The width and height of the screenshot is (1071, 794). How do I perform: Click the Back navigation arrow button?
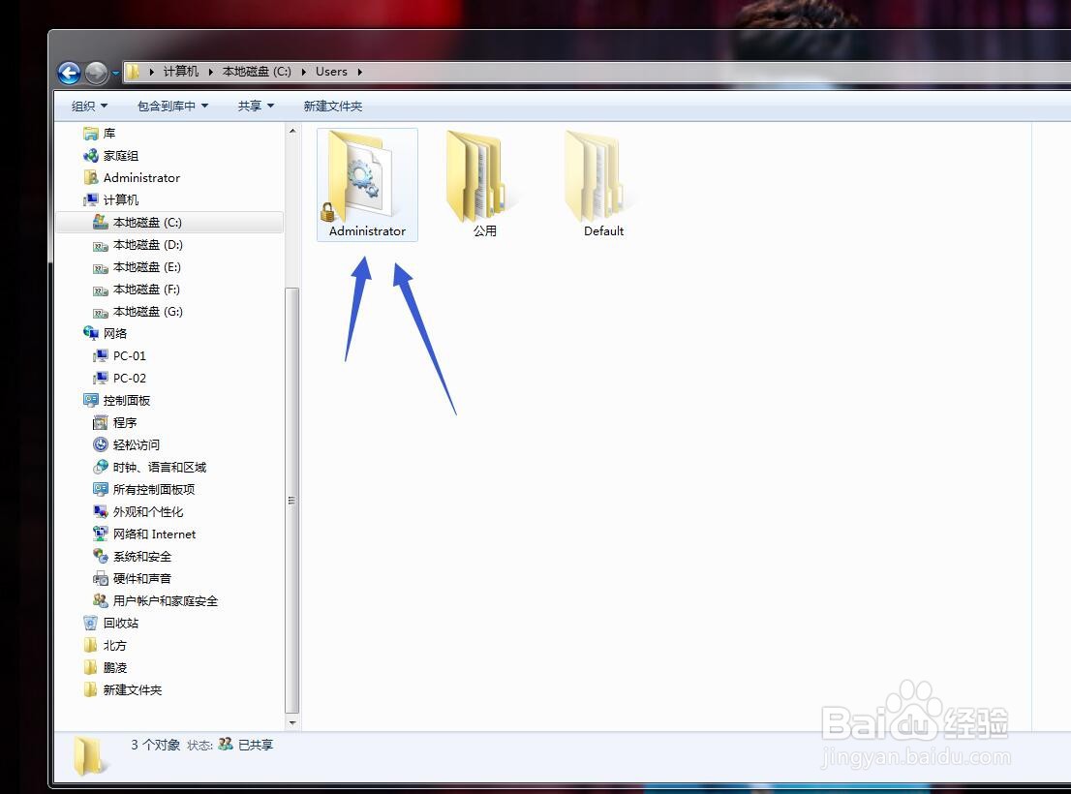(x=69, y=73)
